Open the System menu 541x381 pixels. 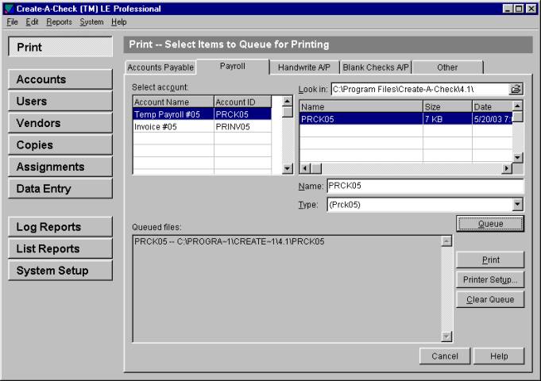(91, 22)
